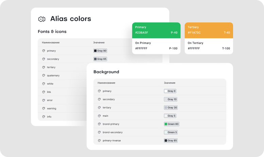Screen dimensions: 264x157
Task: Click palette icon in Background tertiary row
Action: pyautogui.click(x=99, y=107)
